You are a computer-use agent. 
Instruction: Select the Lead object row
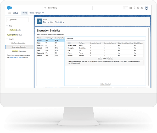click(x=51, y=51)
